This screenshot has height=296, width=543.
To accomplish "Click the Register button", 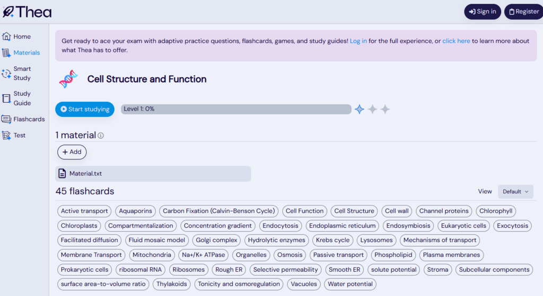I will click(x=523, y=12).
